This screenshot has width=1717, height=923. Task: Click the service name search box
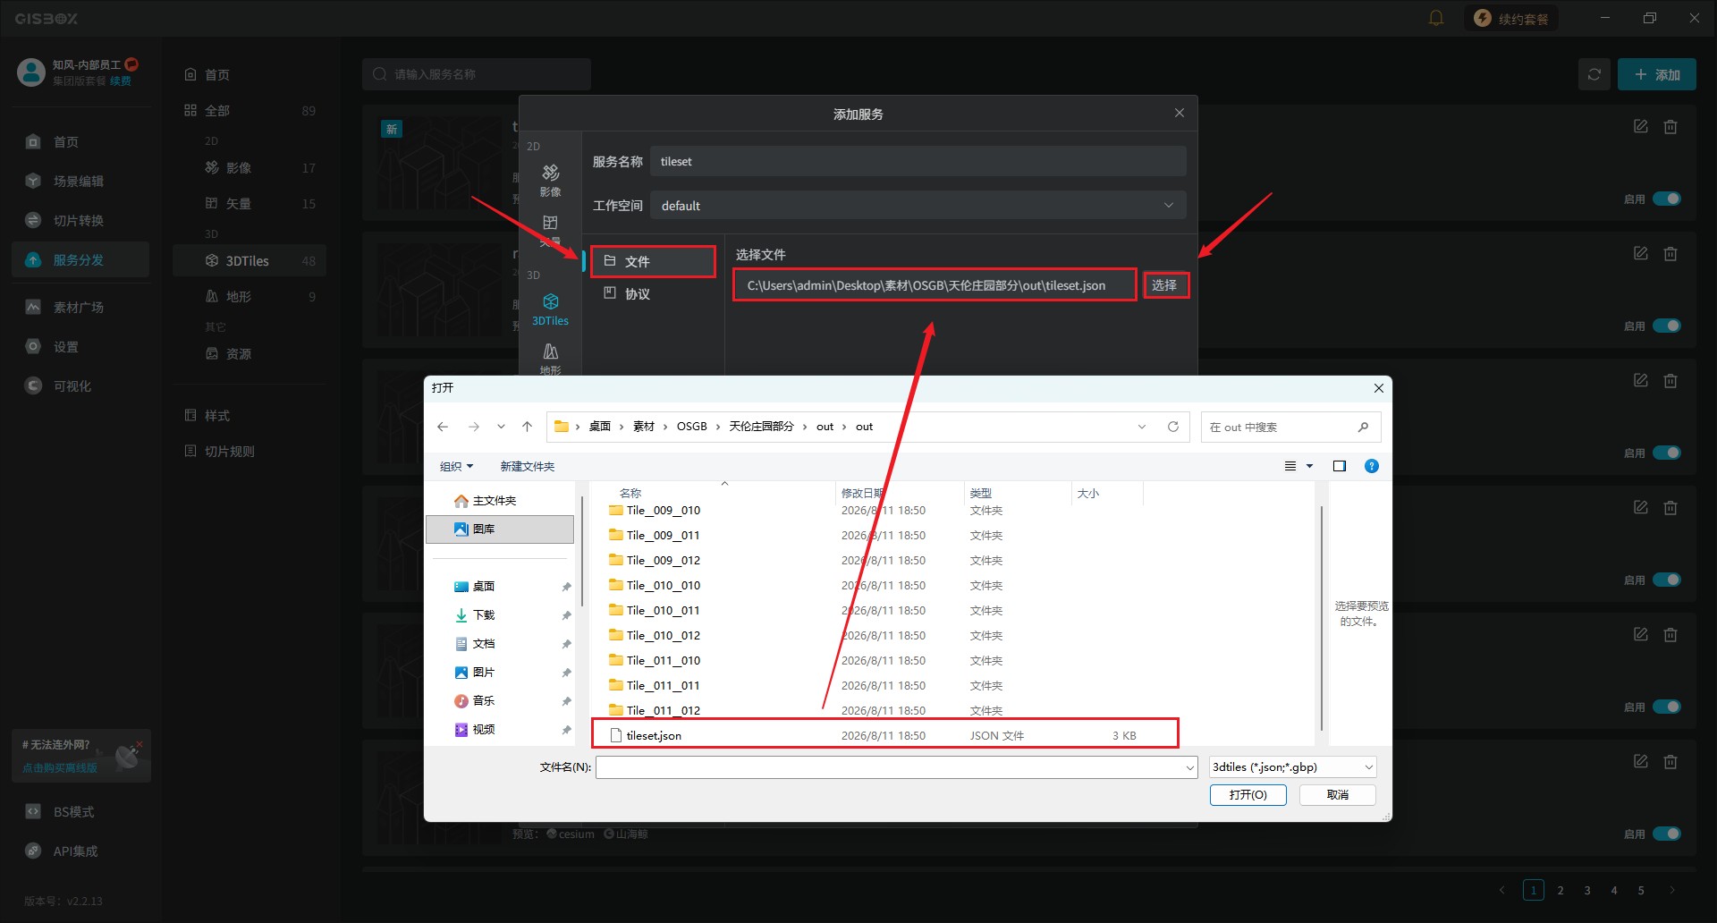[477, 74]
